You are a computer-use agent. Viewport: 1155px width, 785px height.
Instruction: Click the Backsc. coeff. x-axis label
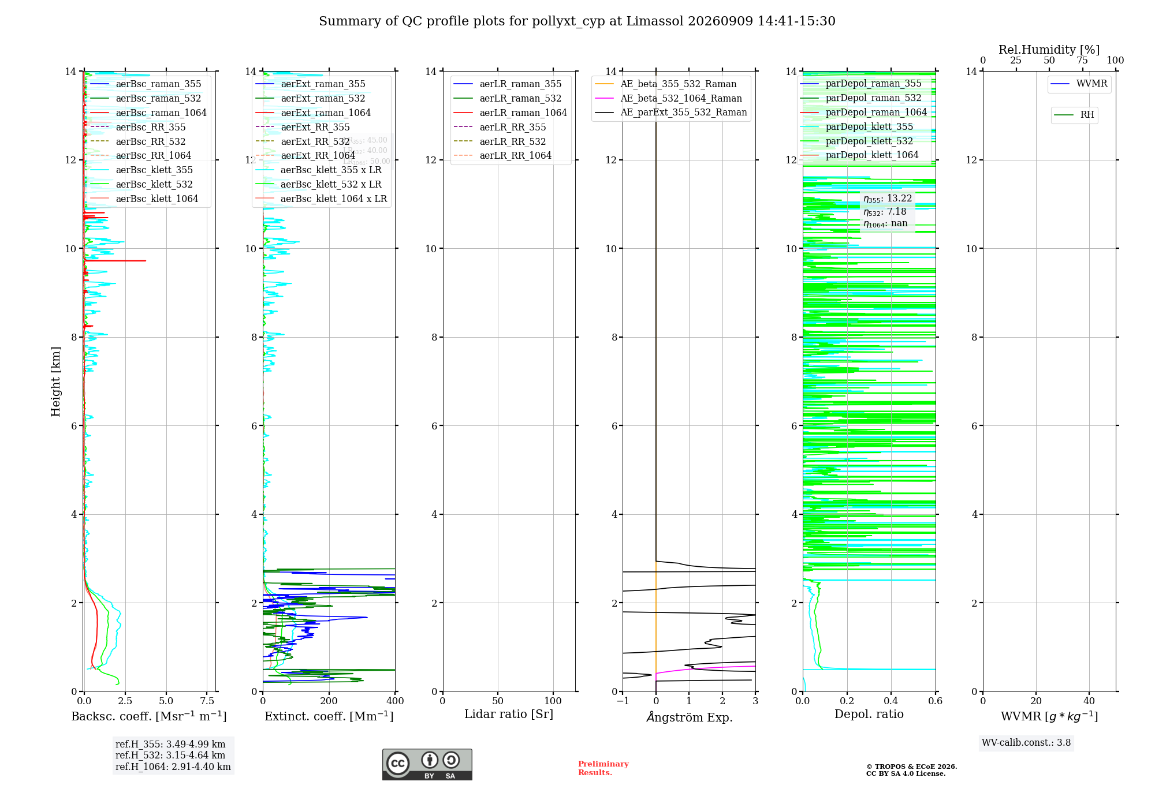click(149, 716)
